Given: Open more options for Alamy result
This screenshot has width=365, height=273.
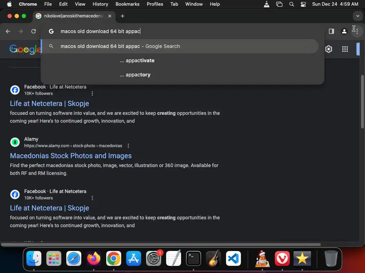Looking at the screenshot, I should pos(128,146).
